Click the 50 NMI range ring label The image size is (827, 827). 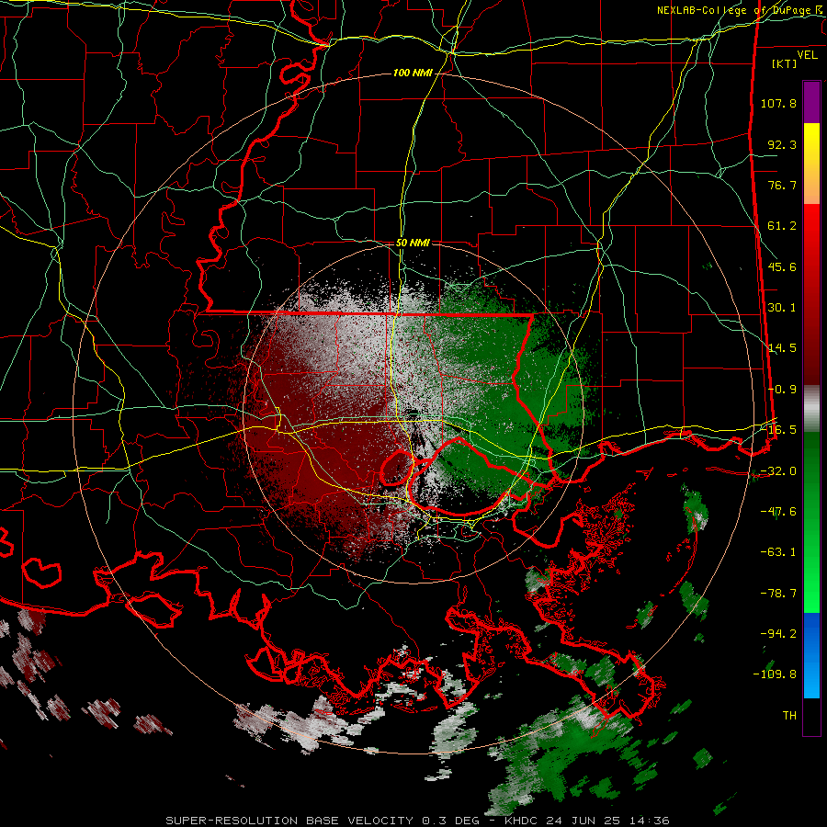coord(413,243)
